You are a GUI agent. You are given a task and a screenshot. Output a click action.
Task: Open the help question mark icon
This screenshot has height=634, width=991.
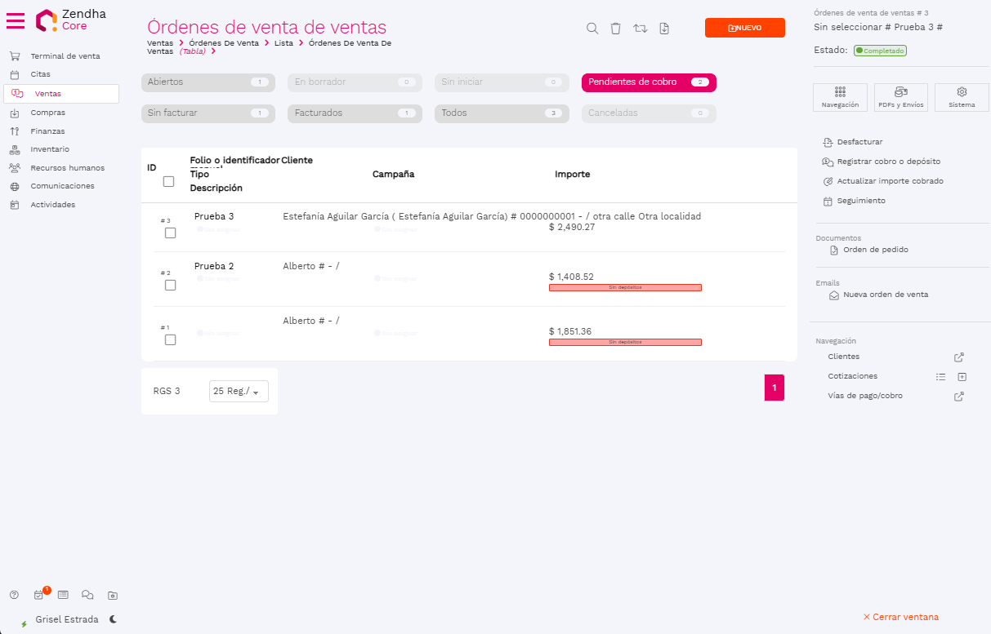click(x=14, y=595)
